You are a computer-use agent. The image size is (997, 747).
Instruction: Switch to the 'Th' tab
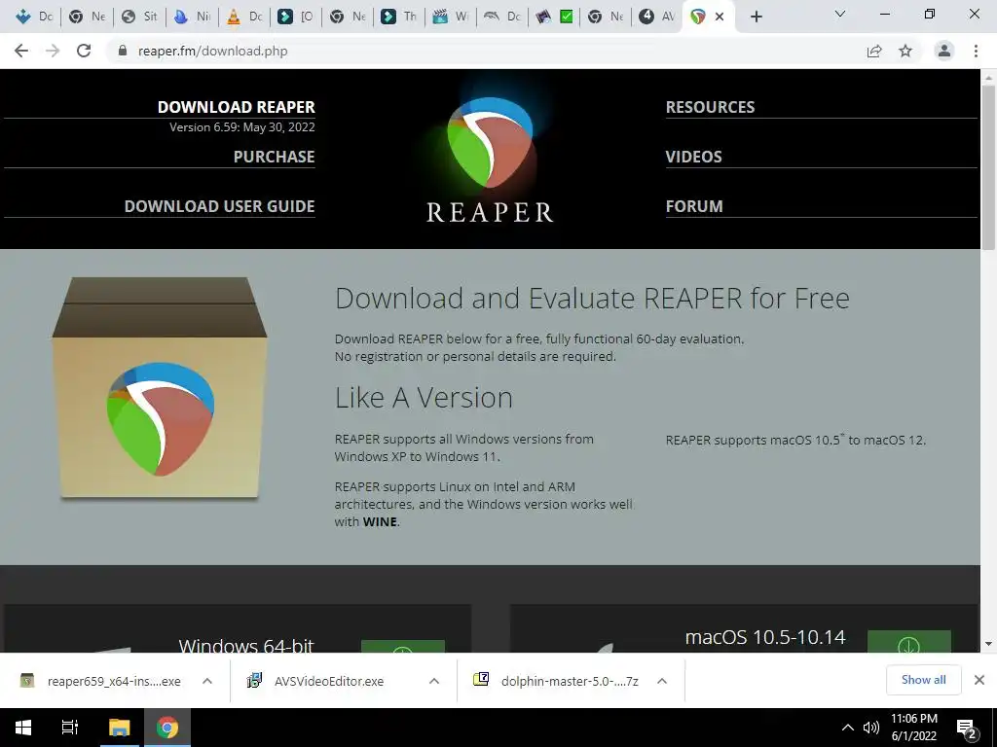[399, 17]
